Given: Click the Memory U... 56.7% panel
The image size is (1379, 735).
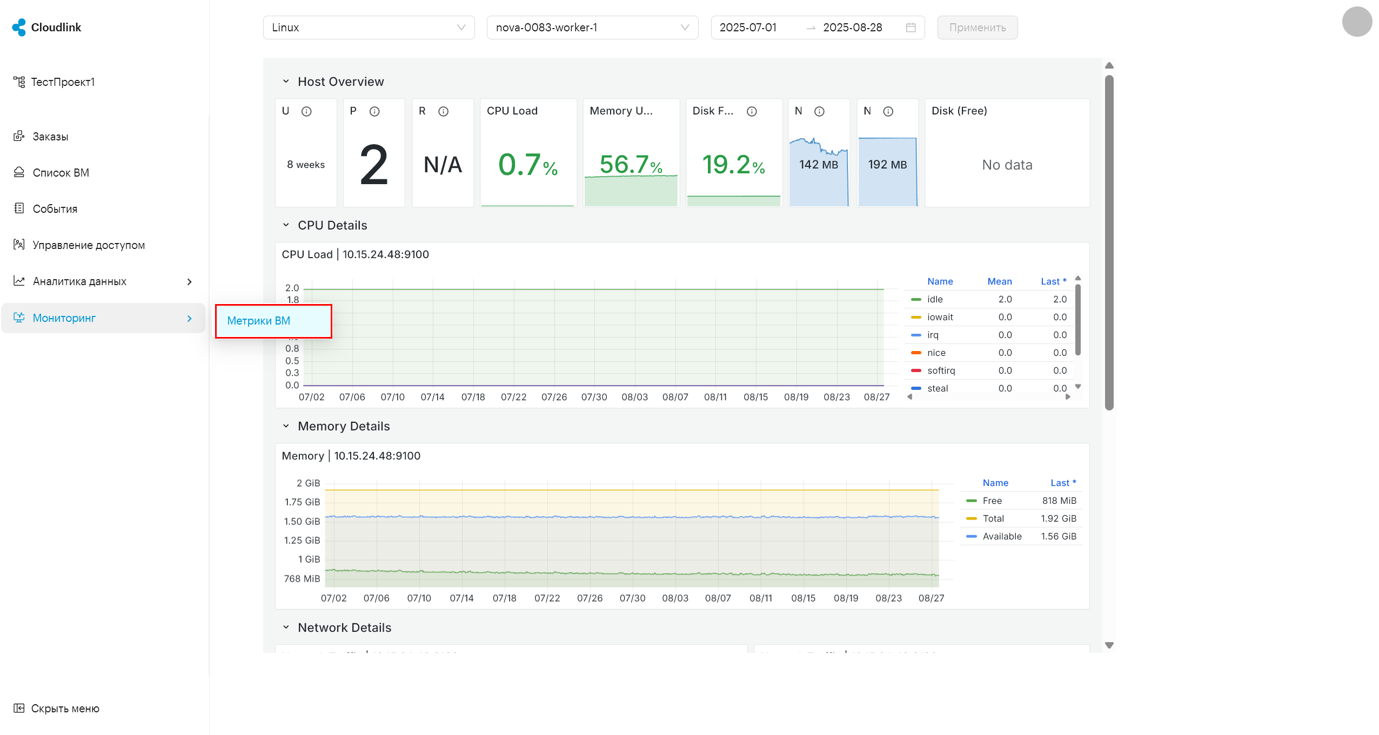Looking at the screenshot, I should 631,153.
